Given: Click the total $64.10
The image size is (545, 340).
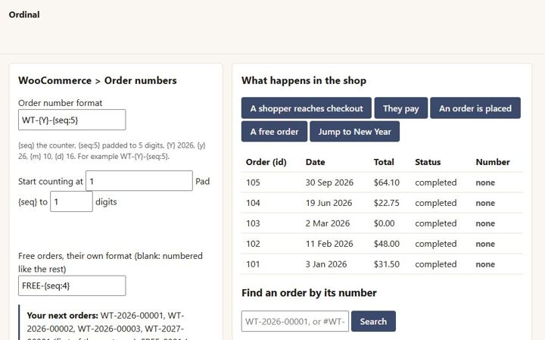Looking at the screenshot, I should pos(387,182).
